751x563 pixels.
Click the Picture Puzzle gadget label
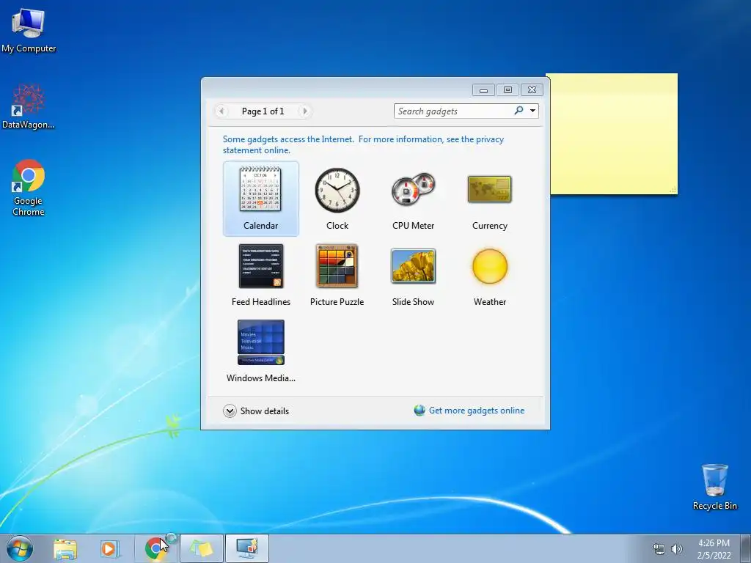pos(337,301)
